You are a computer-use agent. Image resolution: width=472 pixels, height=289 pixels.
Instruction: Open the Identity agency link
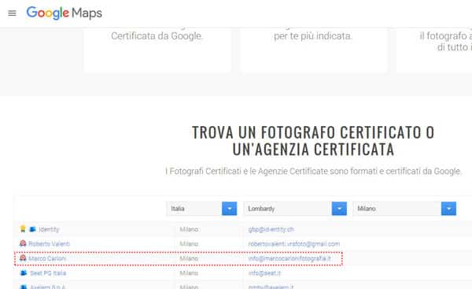[x=49, y=230]
